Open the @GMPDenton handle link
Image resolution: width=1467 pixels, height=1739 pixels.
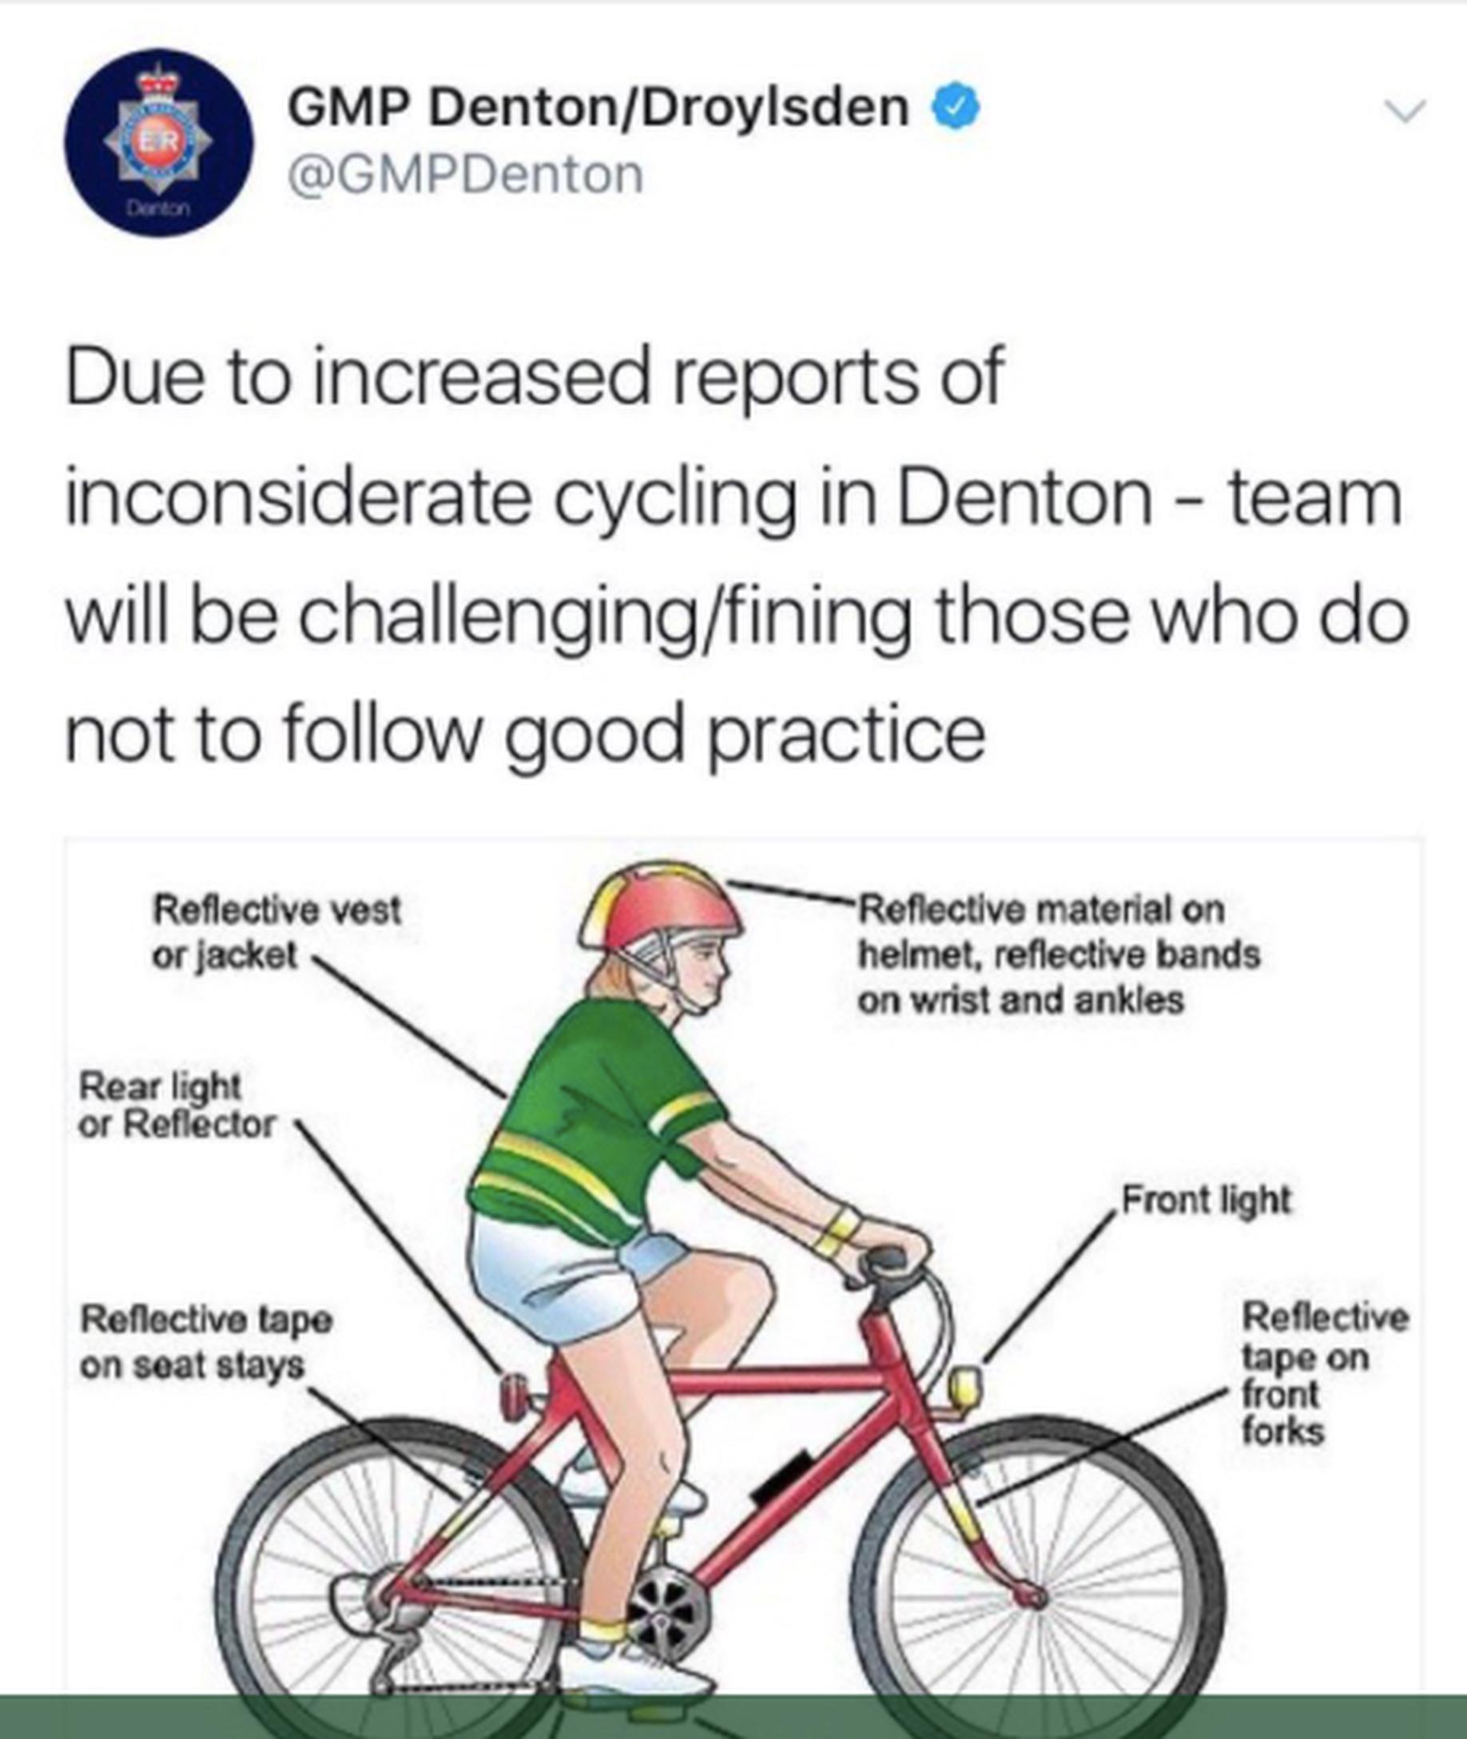466,175
